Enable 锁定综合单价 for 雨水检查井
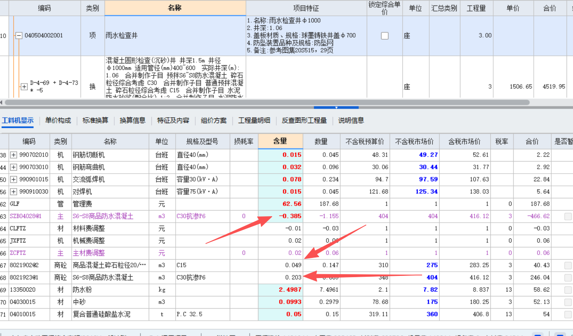Screen dimensions: 573x336 tap(385, 36)
